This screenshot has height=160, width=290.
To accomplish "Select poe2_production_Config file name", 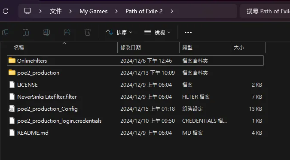I will pos(47,109).
